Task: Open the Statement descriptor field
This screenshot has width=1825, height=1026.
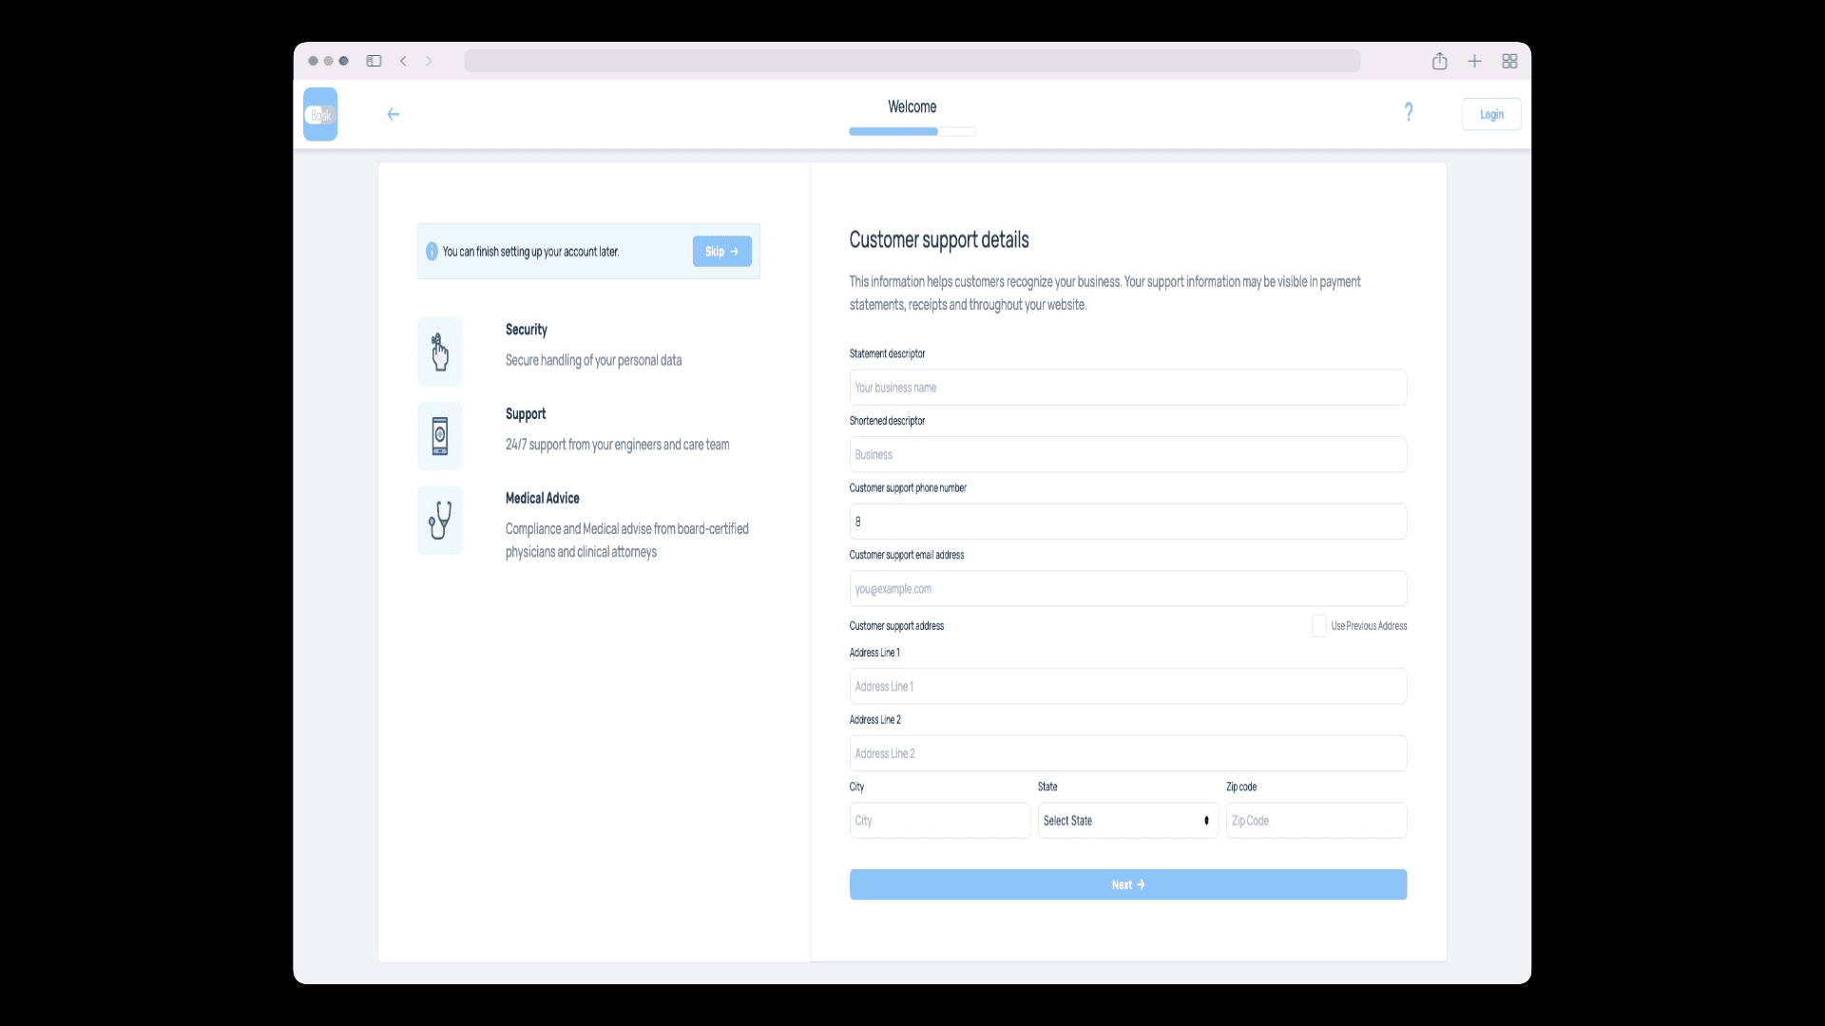Action: click(1126, 386)
